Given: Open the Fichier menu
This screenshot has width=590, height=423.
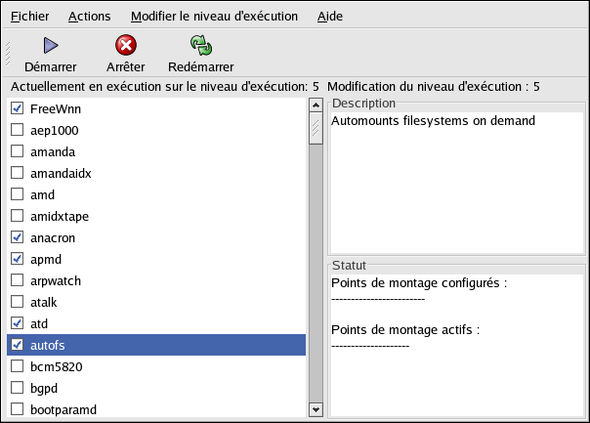Looking at the screenshot, I should [29, 17].
